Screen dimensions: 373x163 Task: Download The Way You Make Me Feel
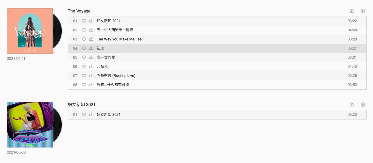(x=91, y=39)
